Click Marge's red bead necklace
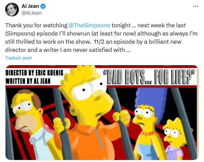This screenshot has height=162, width=204. click(x=148, y=133)
